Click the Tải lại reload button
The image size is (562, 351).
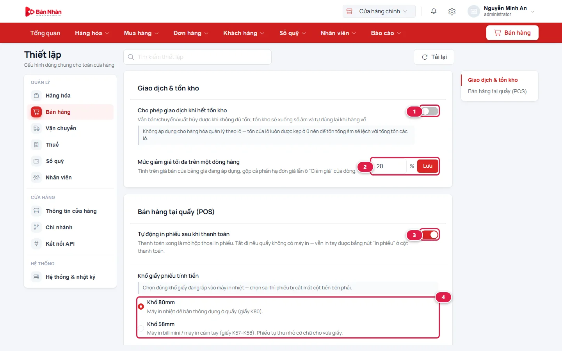[434, 57]
